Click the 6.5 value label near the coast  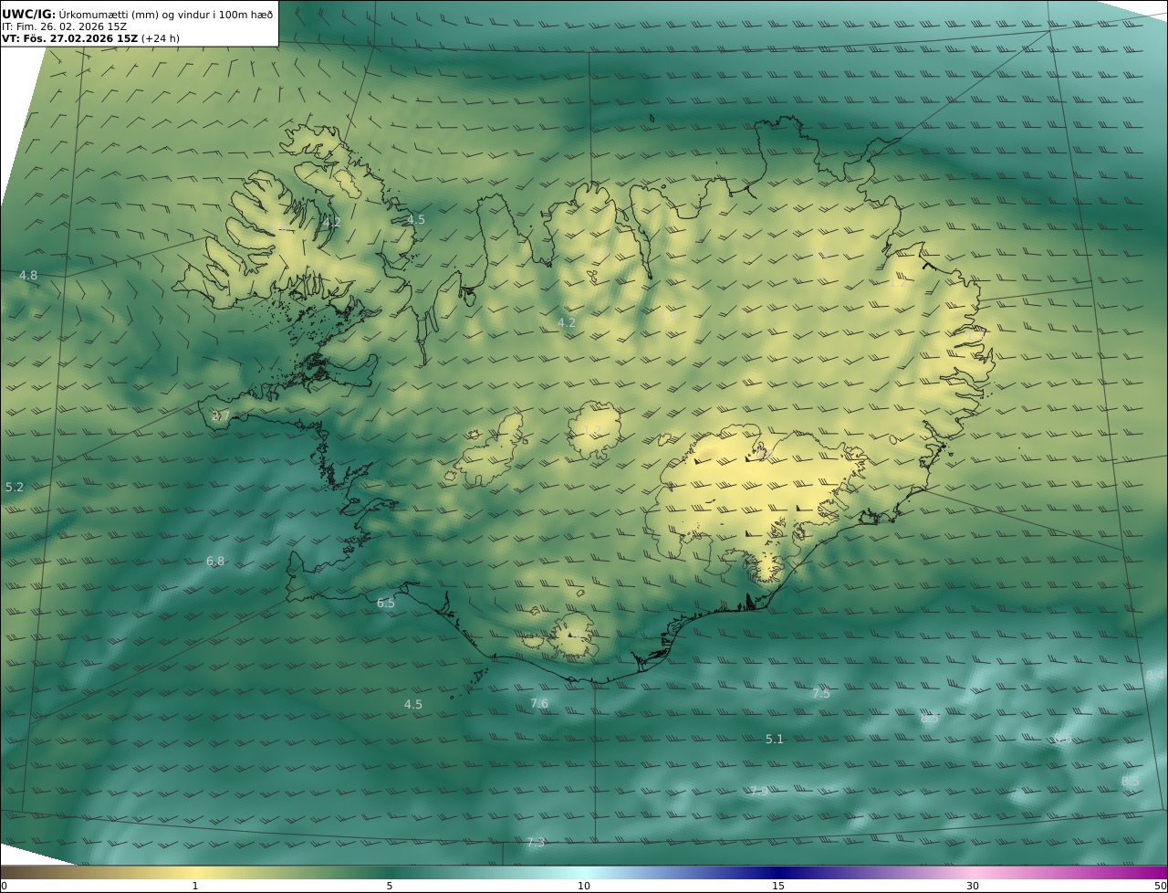386,604
